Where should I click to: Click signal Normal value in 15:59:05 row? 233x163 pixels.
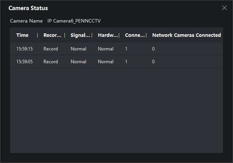[78, 62]
